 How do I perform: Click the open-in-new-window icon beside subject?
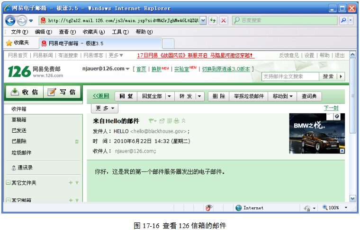[x=162, y=121]
